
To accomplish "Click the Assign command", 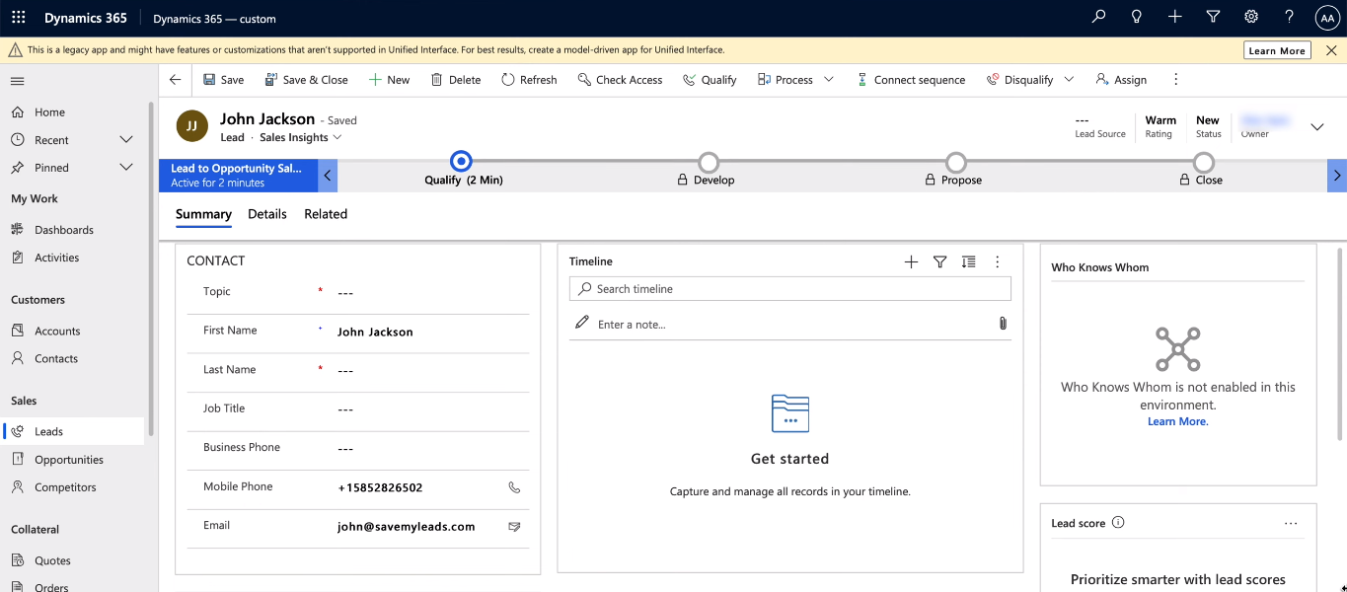I will point(1121,80).
